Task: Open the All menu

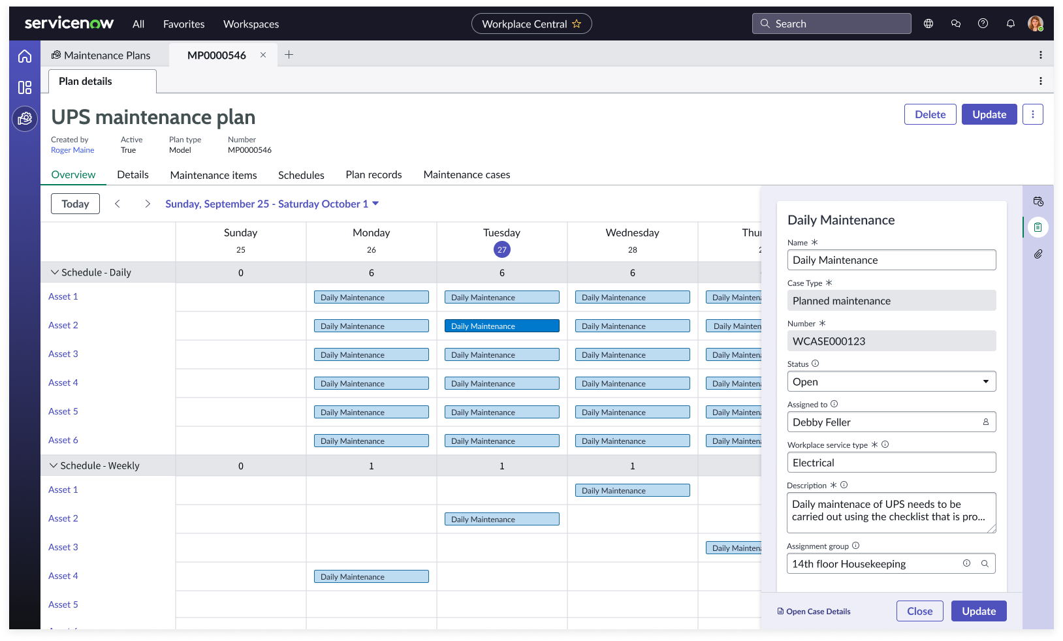Action: pos(138,24)
